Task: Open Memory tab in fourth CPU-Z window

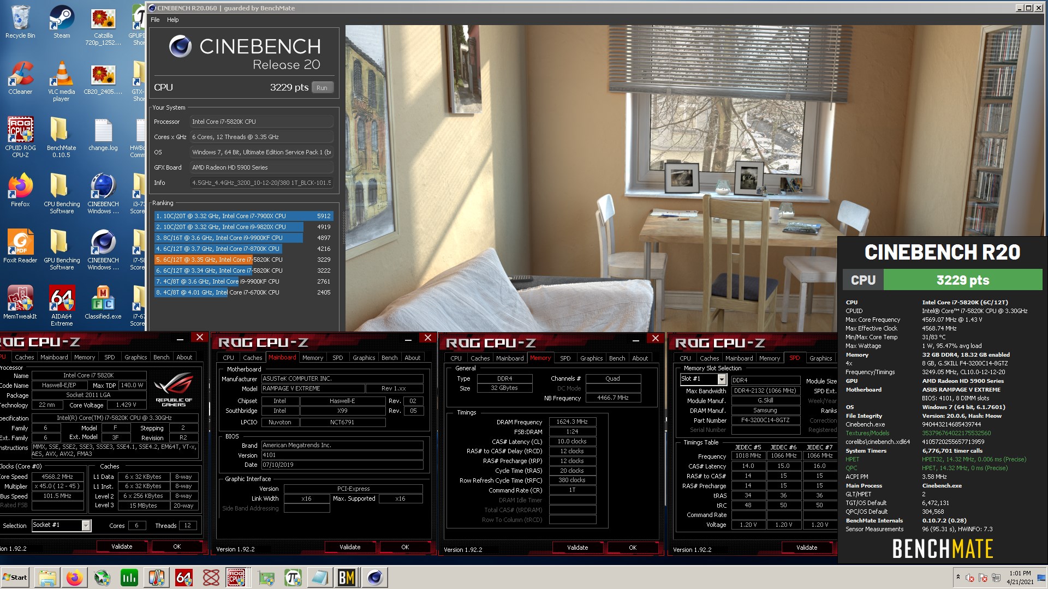Action: point(769,358)
